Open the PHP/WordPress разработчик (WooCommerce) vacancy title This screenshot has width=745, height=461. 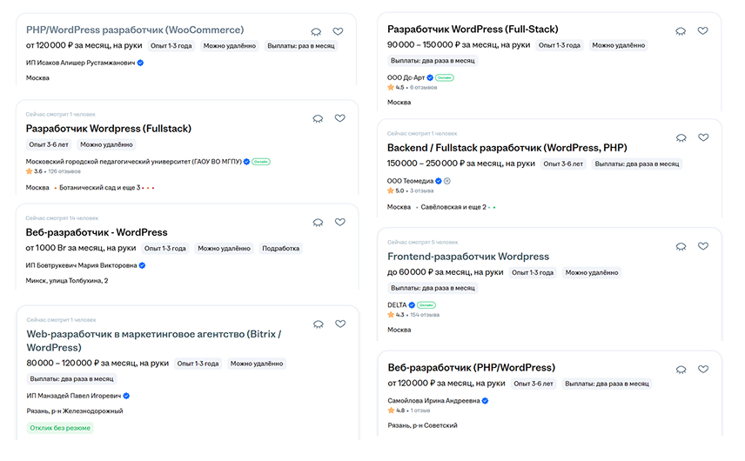135,30
